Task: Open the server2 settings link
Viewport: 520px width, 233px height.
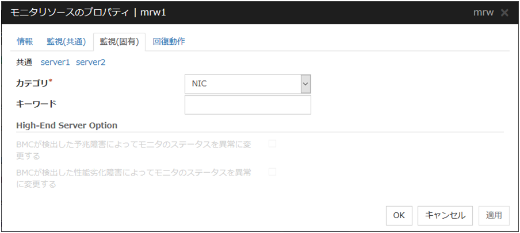Action: pyautogui.click(x=90, y=62)
